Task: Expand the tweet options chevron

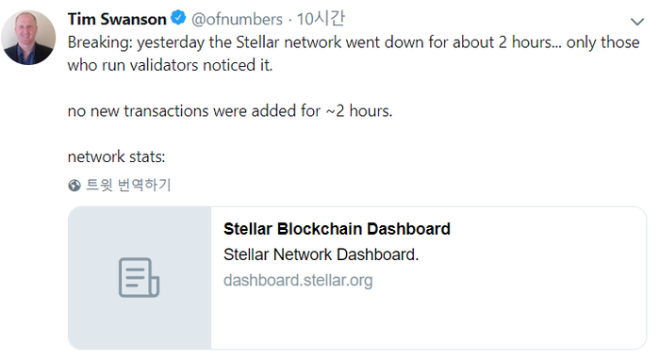Action: (x=637, y=22)
